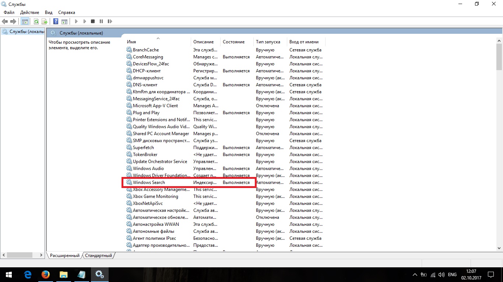Click the left pane horizontal scrollbar right arrow
The height and width of the screenshot is (282, 503).
coord(42,255)
